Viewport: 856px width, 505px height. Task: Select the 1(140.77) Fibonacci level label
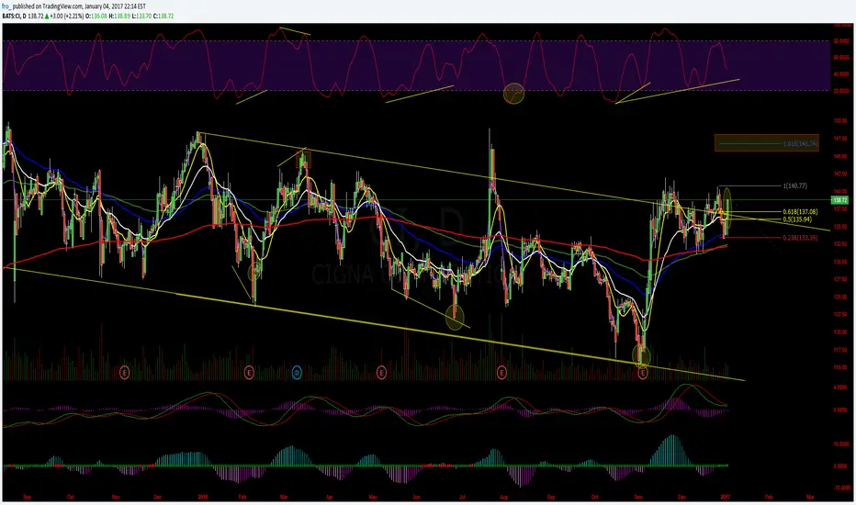(x=794, y=186)
